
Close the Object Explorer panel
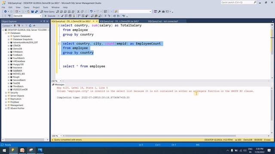click(47, 21)
